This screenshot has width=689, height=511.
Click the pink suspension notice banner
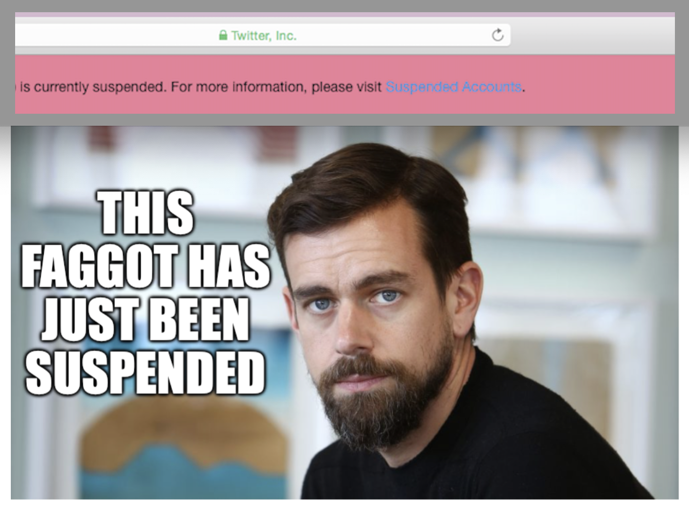click(x=345, y=84)
